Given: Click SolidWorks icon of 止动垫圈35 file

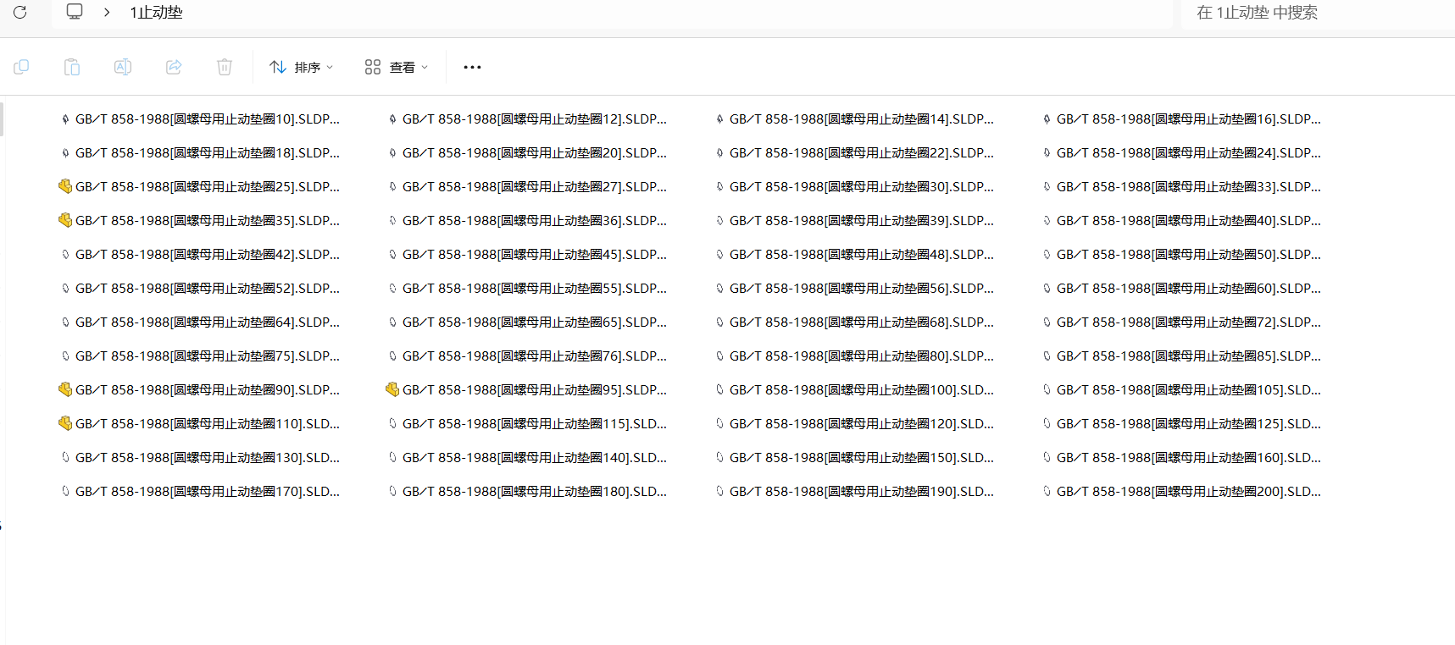Looking at the screenshot, I should 65,220.
